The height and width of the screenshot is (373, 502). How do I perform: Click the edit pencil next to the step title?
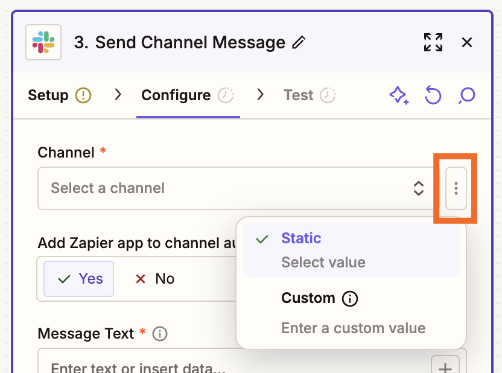[x=300, y=42]
